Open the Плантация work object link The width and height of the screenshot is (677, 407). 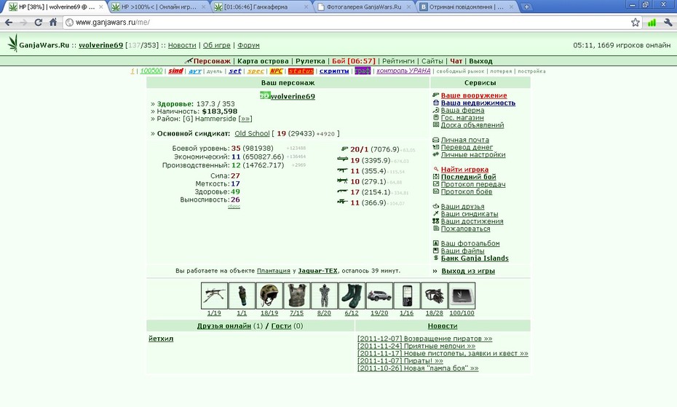(x=273, y=271)
